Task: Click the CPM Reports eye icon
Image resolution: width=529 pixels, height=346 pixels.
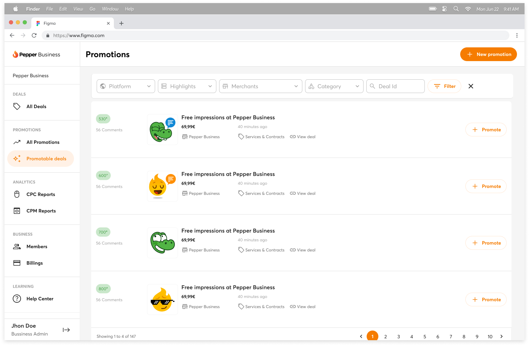Action: coord(17,211)
